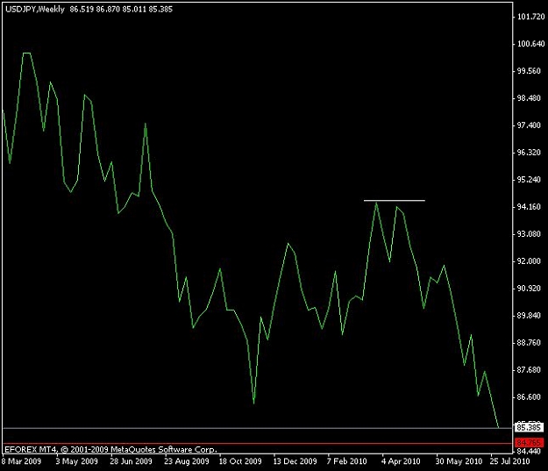Image resolution: width=548 pixels, height=471 pixels.
Task: Select the red horizontal level line
Action: [258, 443]
